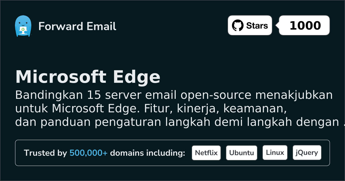Select the GitHub octocat icon
This screenshot has height=181, width=345.
tap(237, 25)
